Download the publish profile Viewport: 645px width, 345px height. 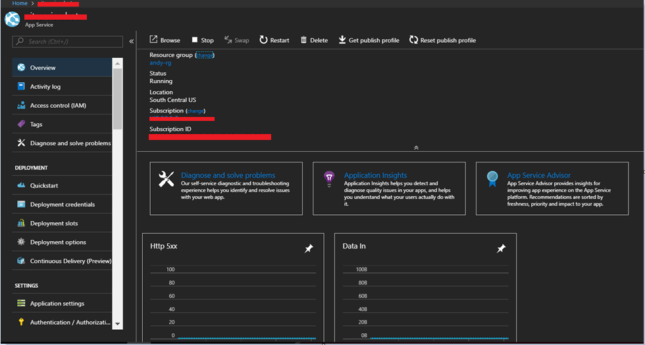coord(369,40)
